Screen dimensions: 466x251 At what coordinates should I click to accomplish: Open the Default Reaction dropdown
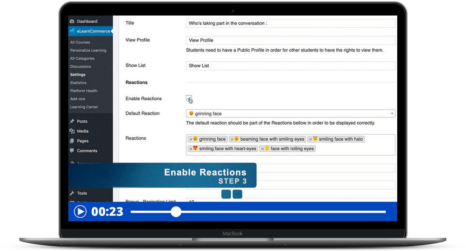pos(290,113)
